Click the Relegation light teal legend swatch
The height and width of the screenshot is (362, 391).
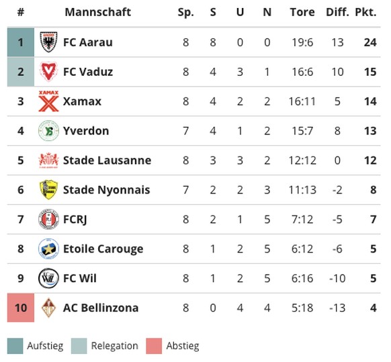(79, 346)
